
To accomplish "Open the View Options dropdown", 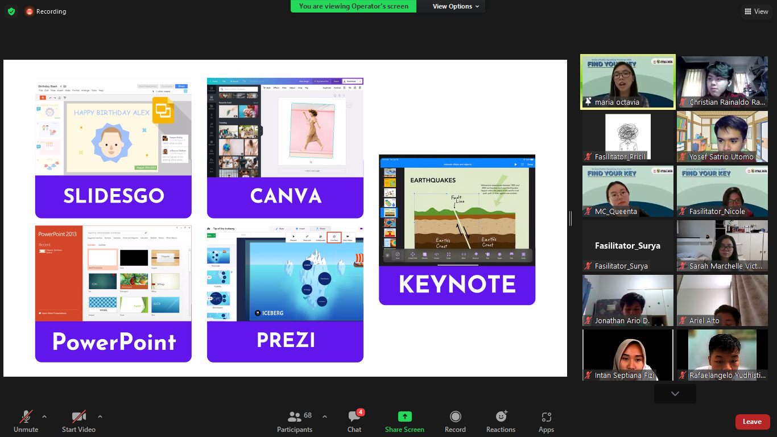I will [x=456, y=6].
